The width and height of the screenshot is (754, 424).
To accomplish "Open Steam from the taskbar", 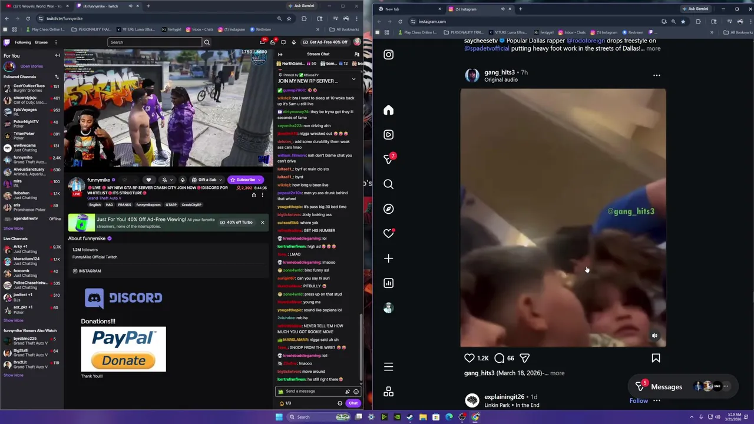I will tap(410, 417).
